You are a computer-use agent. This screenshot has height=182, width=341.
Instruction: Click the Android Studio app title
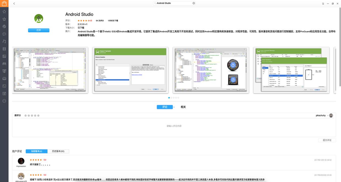79,14
